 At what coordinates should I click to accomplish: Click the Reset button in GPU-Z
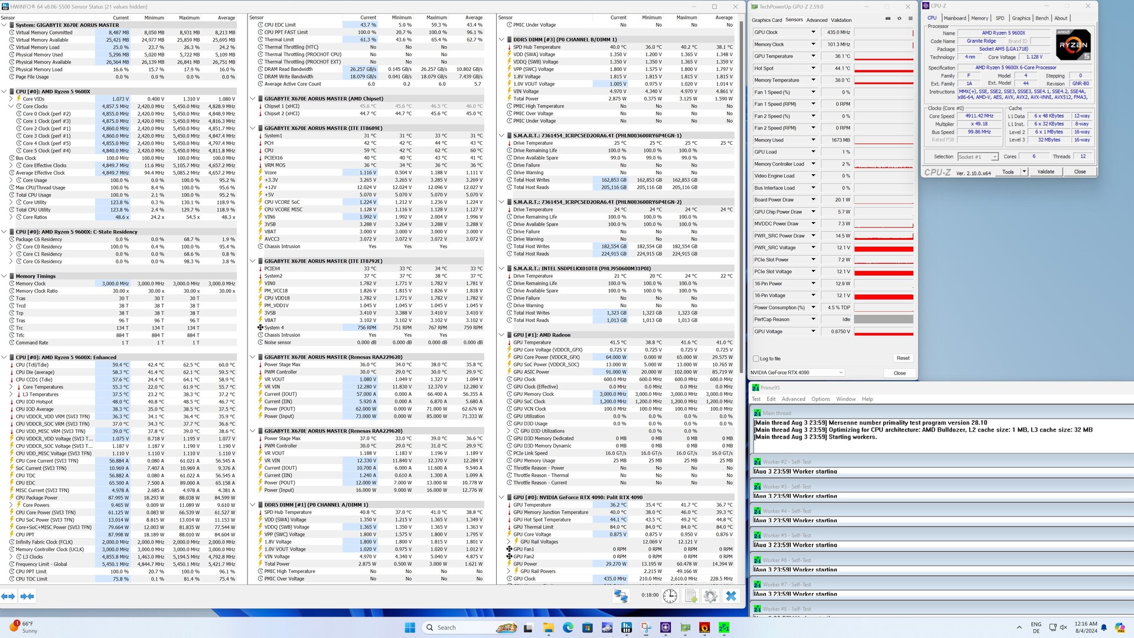click(902, 358)
